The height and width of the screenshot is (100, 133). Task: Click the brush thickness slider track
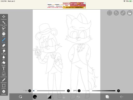[x=49, y=91]
